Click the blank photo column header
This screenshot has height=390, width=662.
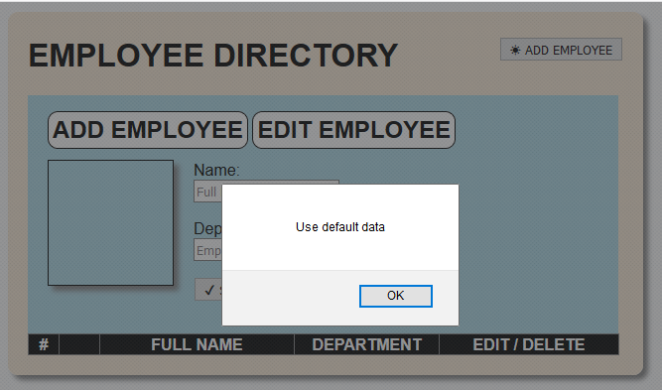click(x=79, y=344)
